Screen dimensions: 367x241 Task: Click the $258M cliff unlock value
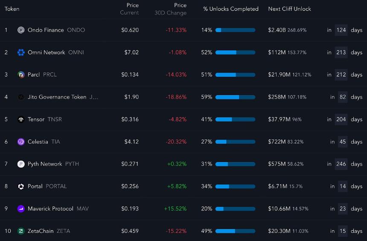click(x=277, y=97)
